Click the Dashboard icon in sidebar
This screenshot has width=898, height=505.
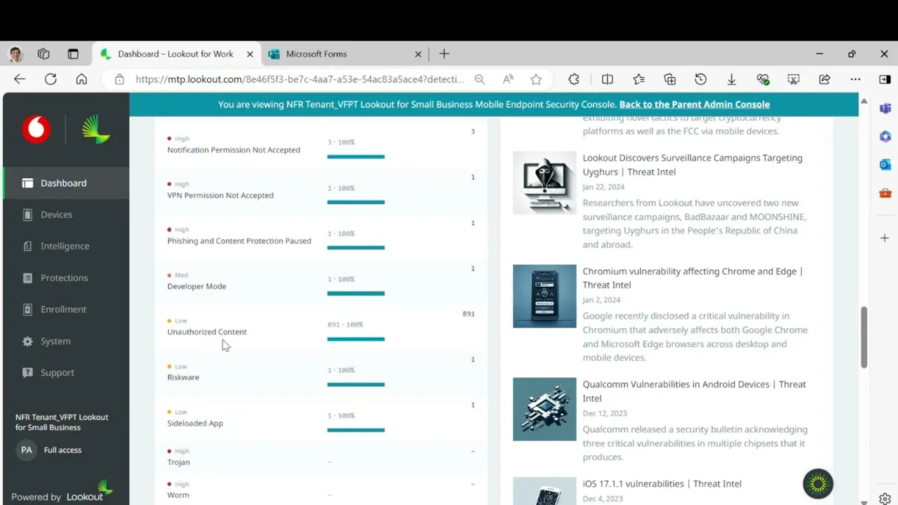pyautogui.click(x=27, y=183)
